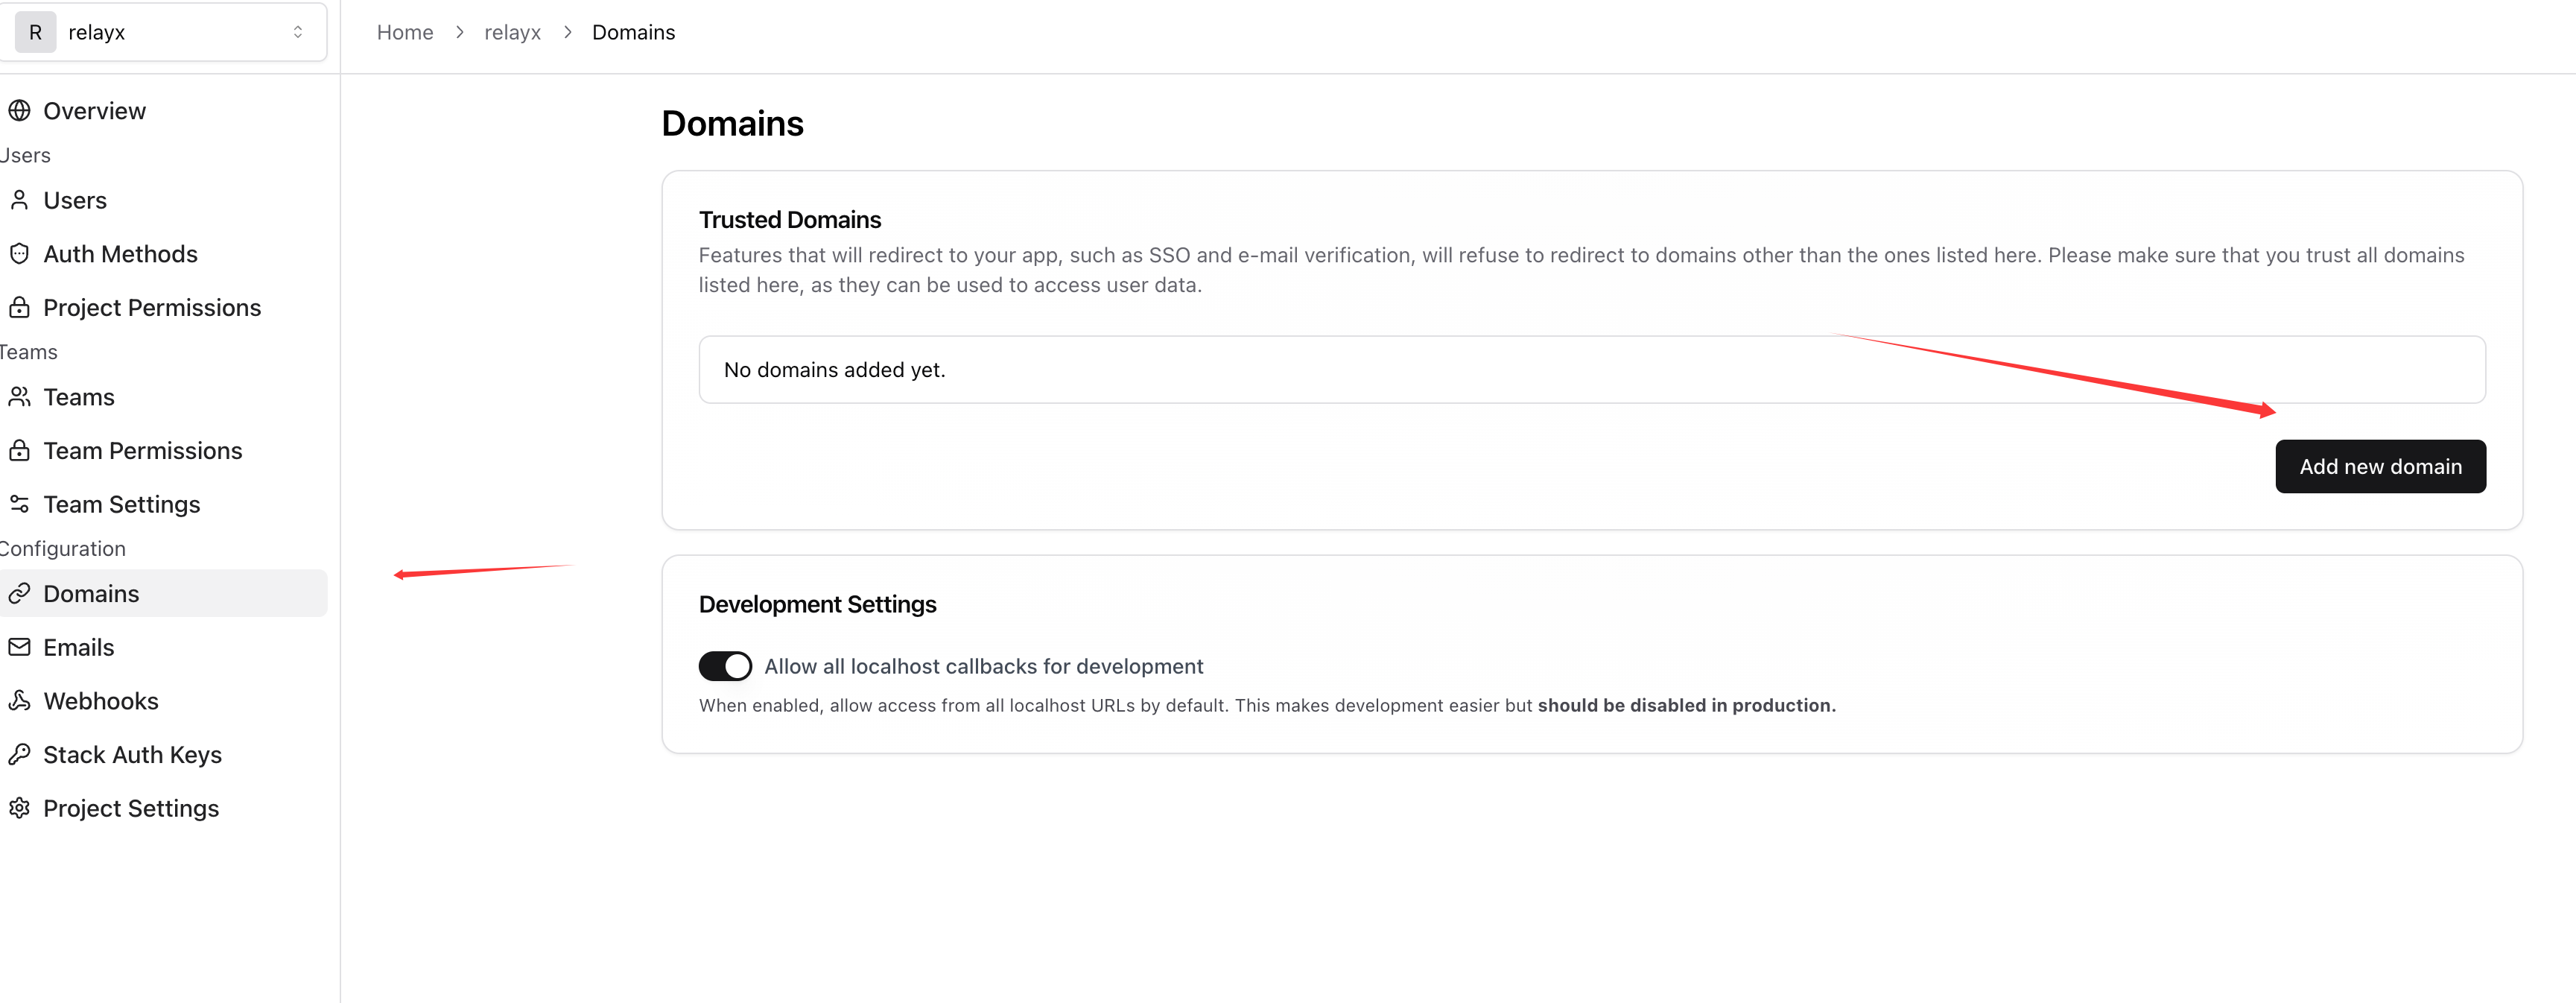Open the Team Permissions menu item

click(x=142, y=450)
